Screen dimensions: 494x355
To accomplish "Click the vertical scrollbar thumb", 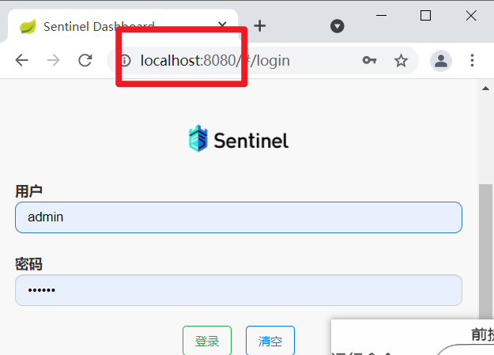I will coord(485,252).
